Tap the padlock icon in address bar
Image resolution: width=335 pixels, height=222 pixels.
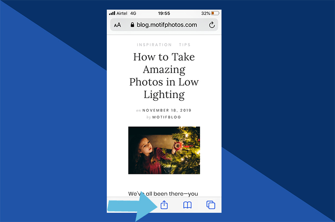(132, 25)
